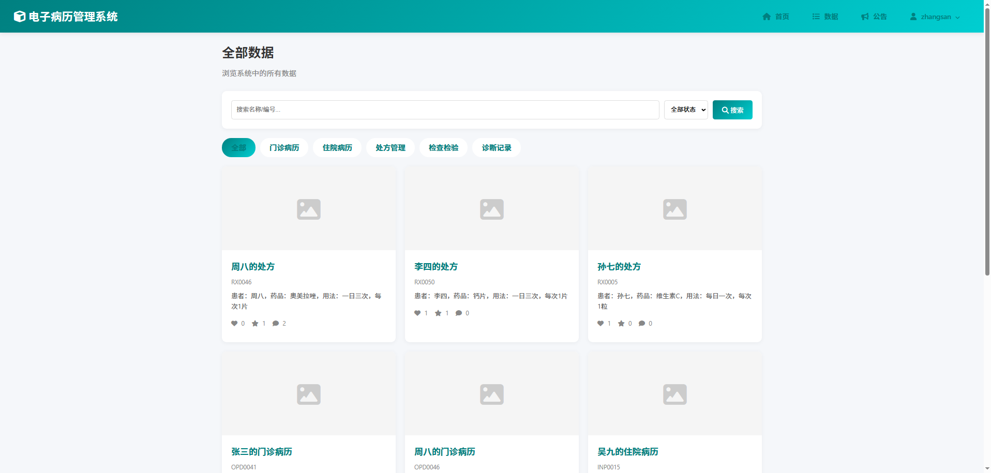Click image placeholder of 周八的门诊病历 card
Viewport: 991px width, 473px height.
492,394
